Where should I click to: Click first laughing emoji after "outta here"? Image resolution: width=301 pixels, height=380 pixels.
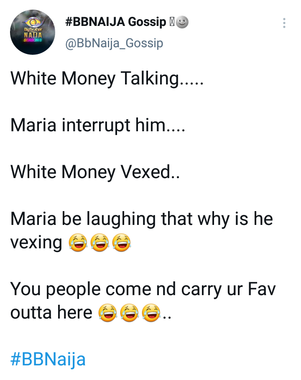pyautogui.click(x=107, y=313)
